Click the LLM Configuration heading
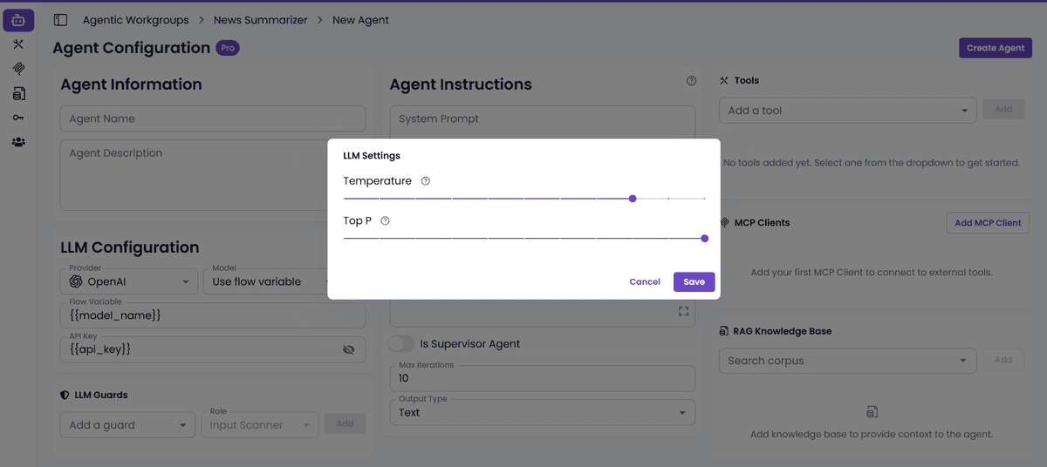1047x467 pixels. pyautogui.click(x=130, y=247)
